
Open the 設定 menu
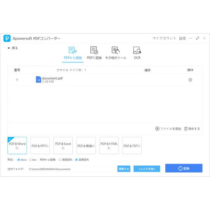(x=182, y=38)
